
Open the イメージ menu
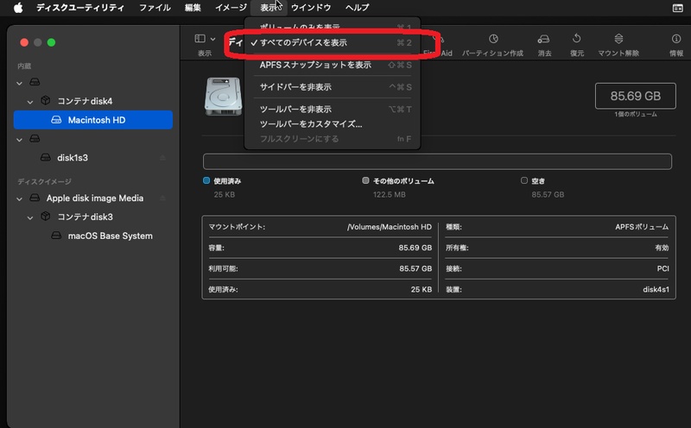[231, 8]
